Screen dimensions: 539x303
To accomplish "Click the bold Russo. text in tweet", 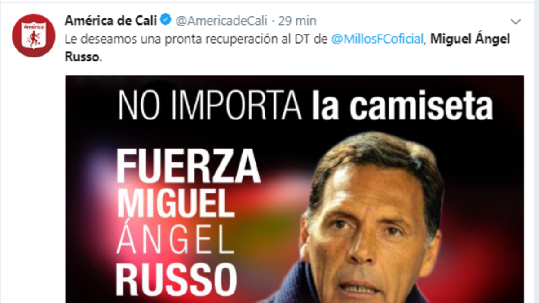I will (84, 58).
